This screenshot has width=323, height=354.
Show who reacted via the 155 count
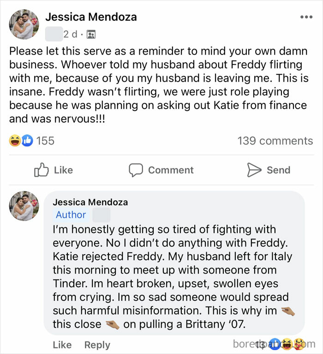pyautogui.click(x=45, y=141)
